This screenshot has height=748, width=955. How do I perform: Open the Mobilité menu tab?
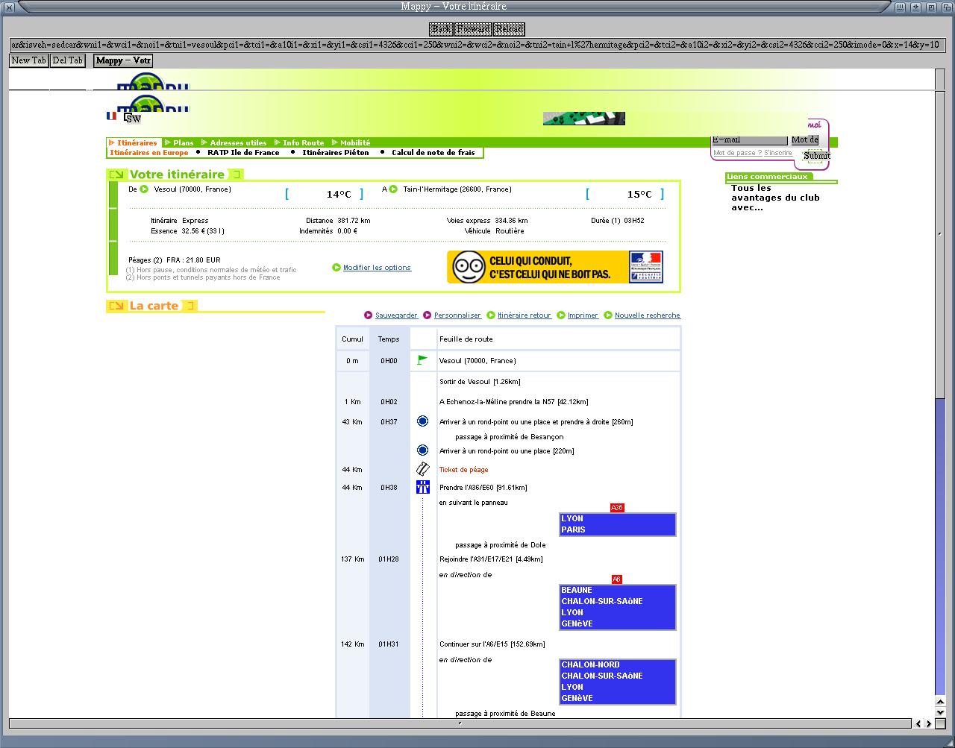click(x=351, y=142)
